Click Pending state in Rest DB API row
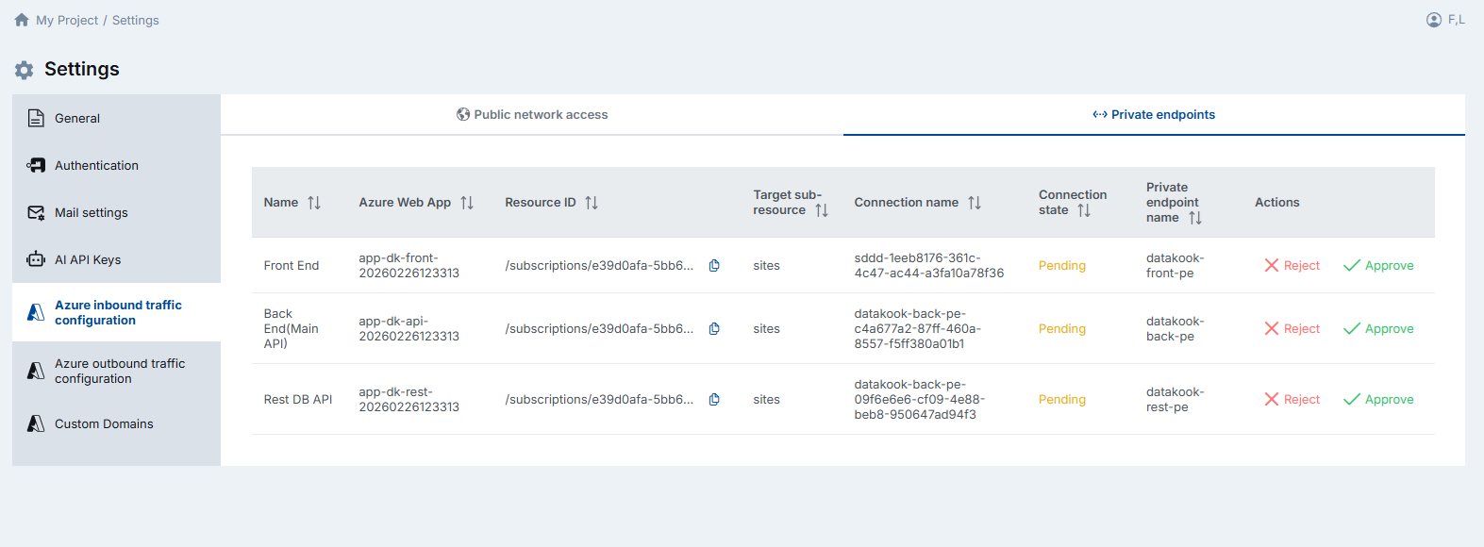Viewport: 1484px width, 547px height. (x=1062, y=399)
